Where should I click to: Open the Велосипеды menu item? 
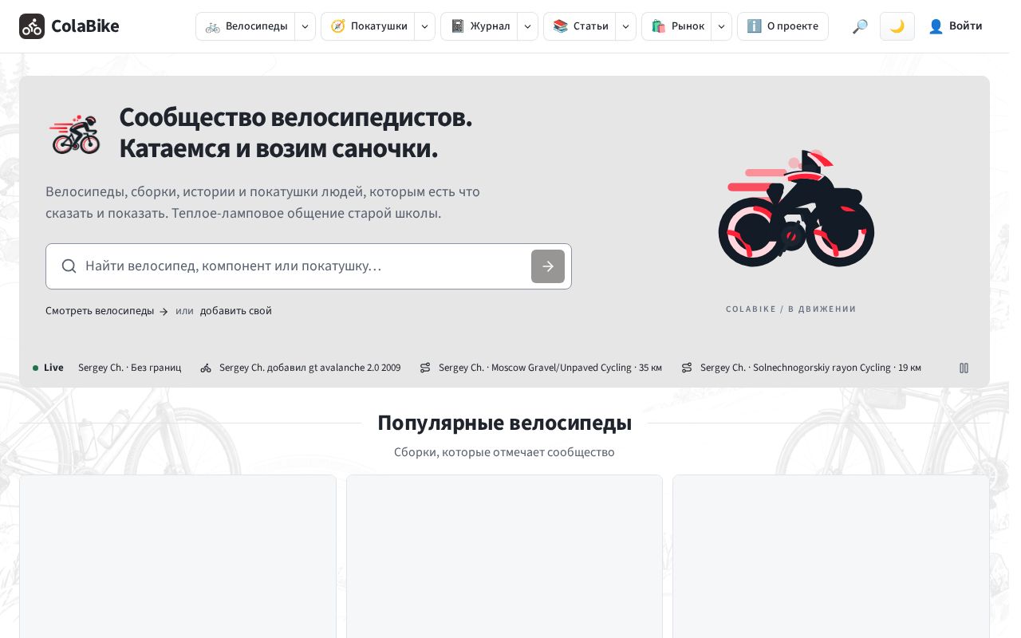point(246,26)
